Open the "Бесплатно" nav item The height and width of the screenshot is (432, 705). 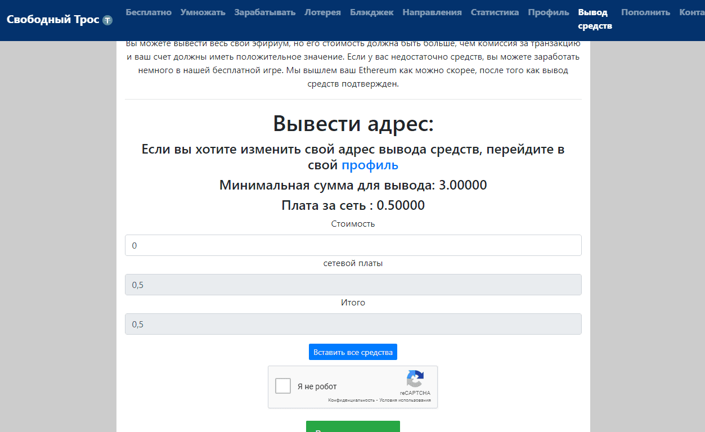pyautogui.click(x=149, y=12)
